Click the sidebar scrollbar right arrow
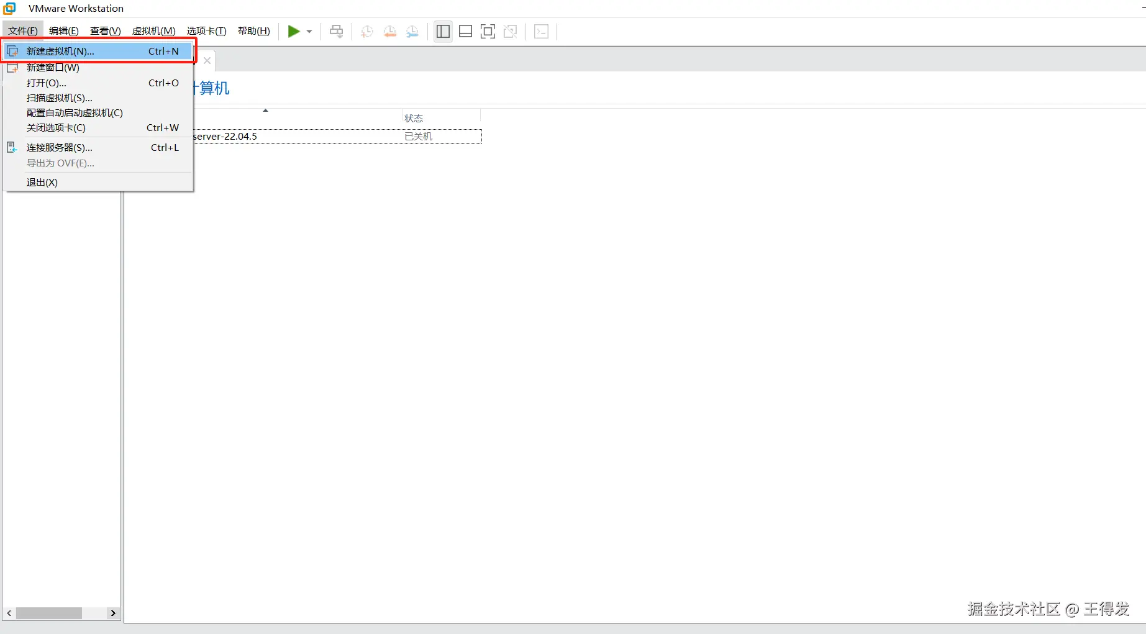Image resolution: width=1146 pixels, height=634 pixels. coord(112,613)
